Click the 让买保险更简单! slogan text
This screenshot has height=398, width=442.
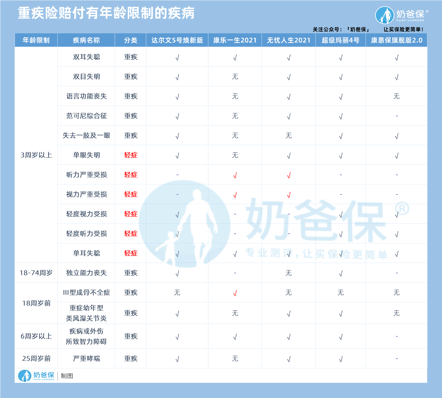(x=403, y=29)
